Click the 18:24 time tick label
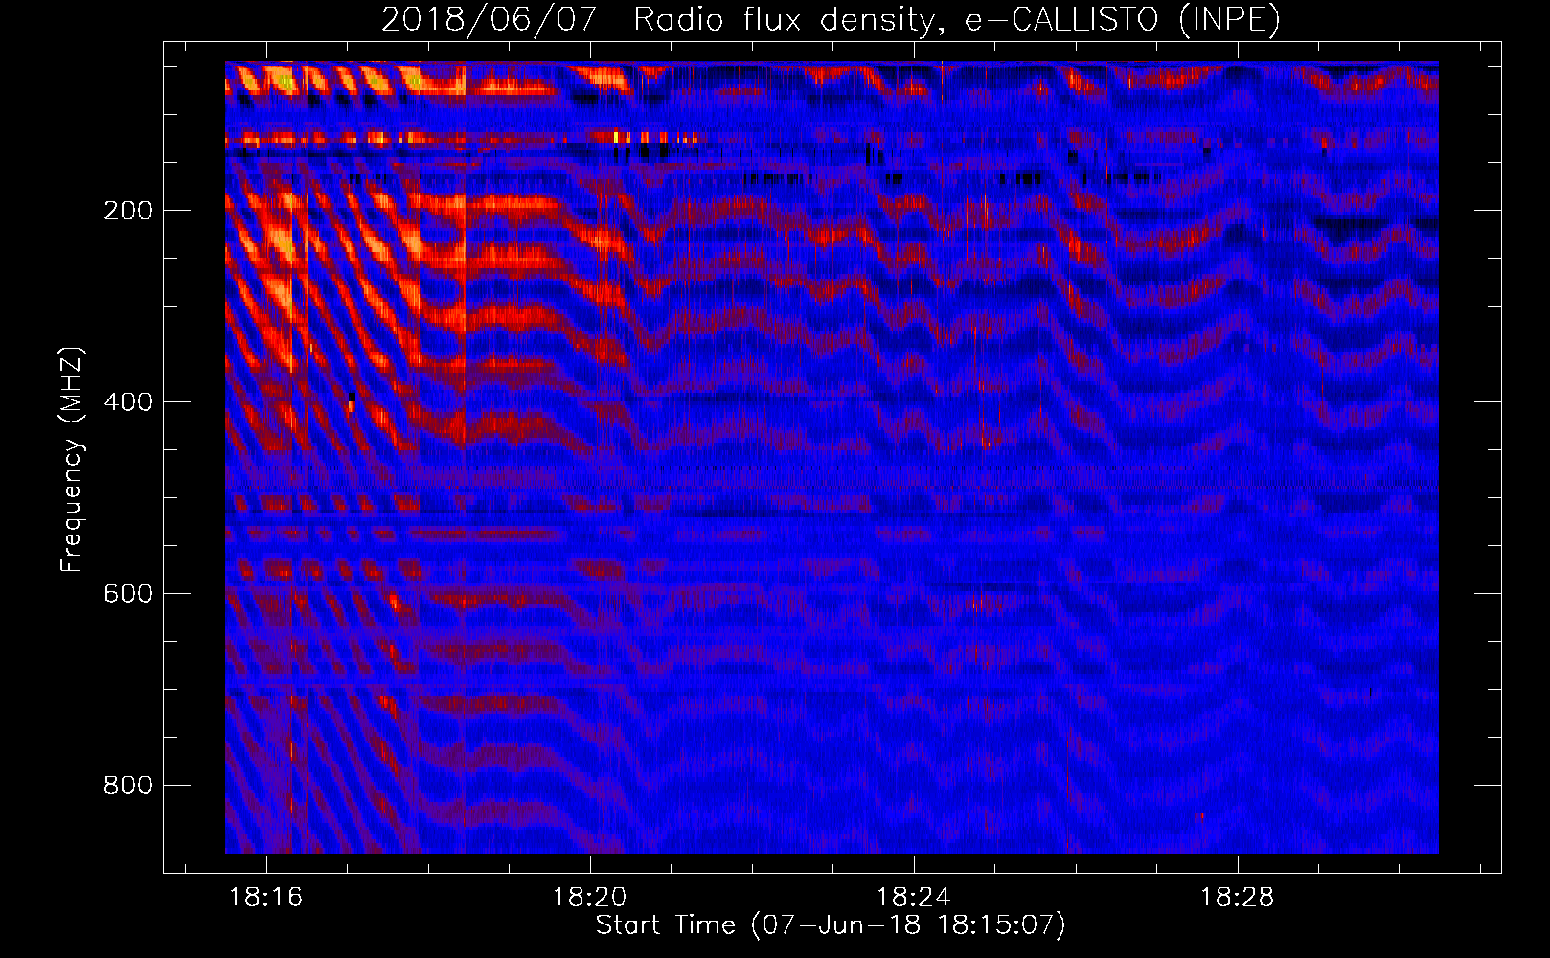 (x=913, y=897)
